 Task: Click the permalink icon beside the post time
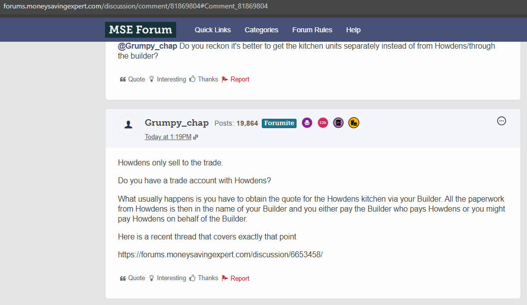coord(196,137)
